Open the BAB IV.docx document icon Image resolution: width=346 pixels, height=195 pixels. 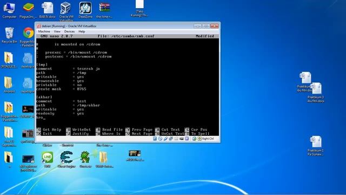tap(47, 10)
